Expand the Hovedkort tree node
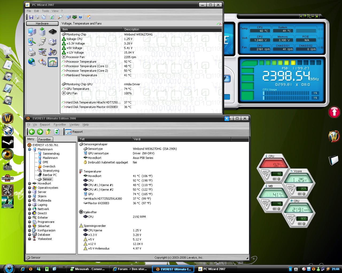This screenshot has height=273, width=342. (x=29, y=183)
